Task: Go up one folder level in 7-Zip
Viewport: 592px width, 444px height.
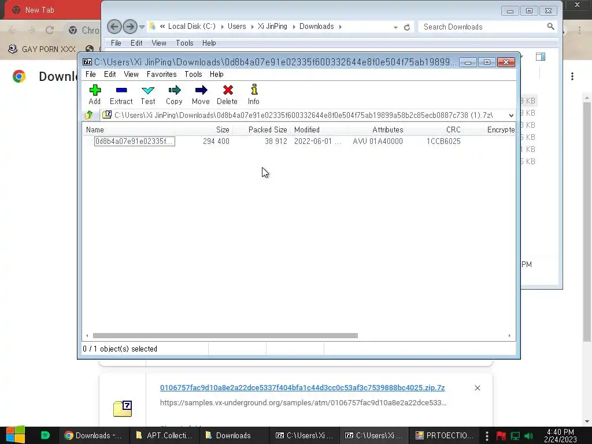Action: (89, 115)
